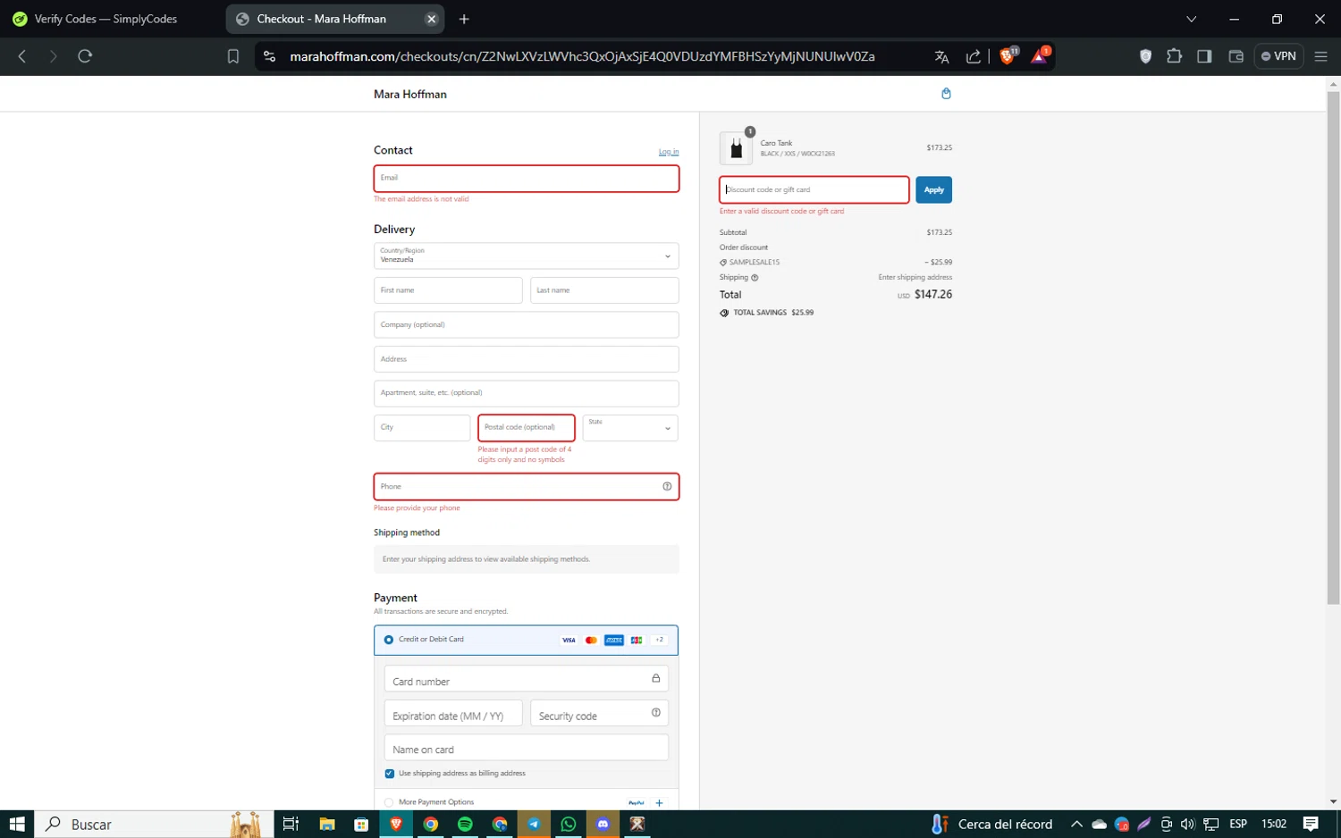Image resolution: width=1341 pixels, height=838 pixels.
Task: Click the Company (optional) field
Action: (x=526, y=324)
